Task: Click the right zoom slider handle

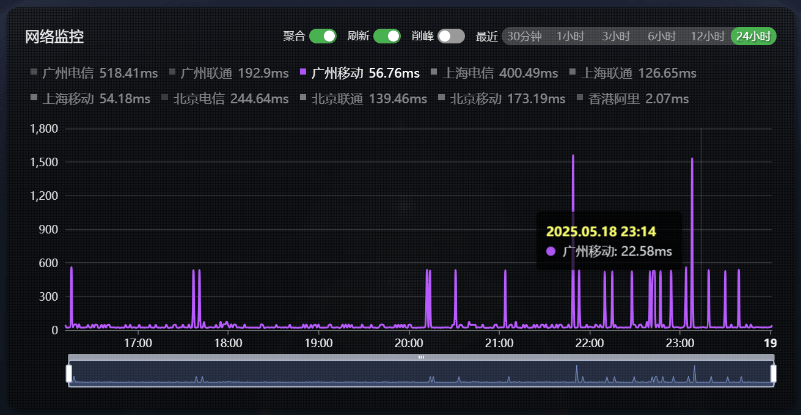Action: pos(774,373)
